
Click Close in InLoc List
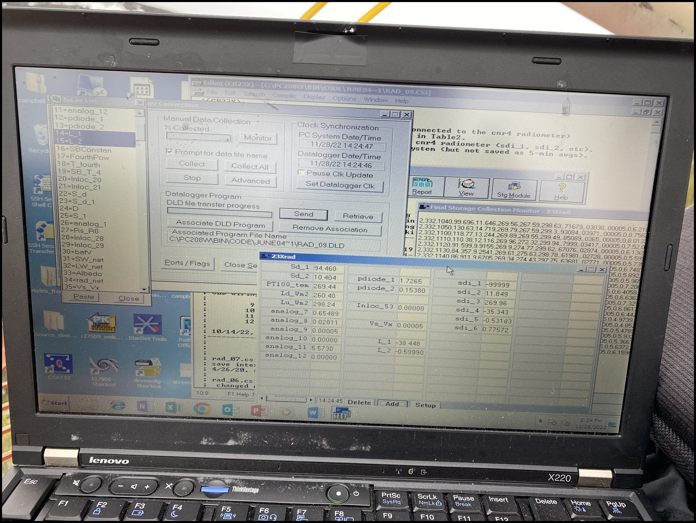[x=129, y=299]
